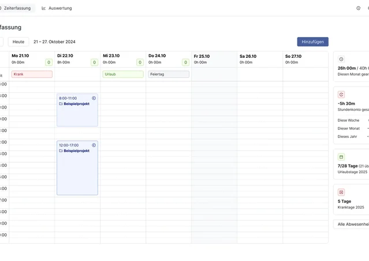Click the 5 Tage Kranktage value
The image size is (369, 261).
click(x=344, y=202)
